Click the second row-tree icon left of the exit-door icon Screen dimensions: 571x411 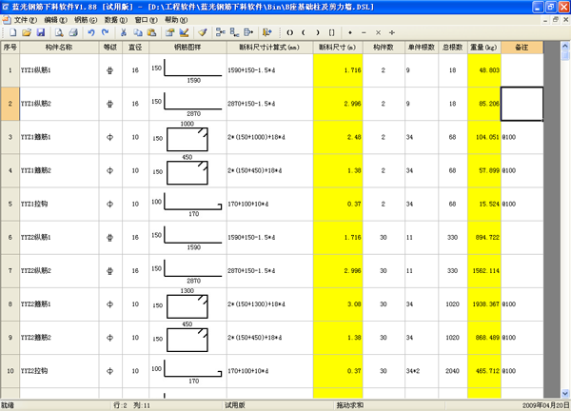[x=234, y=32]
